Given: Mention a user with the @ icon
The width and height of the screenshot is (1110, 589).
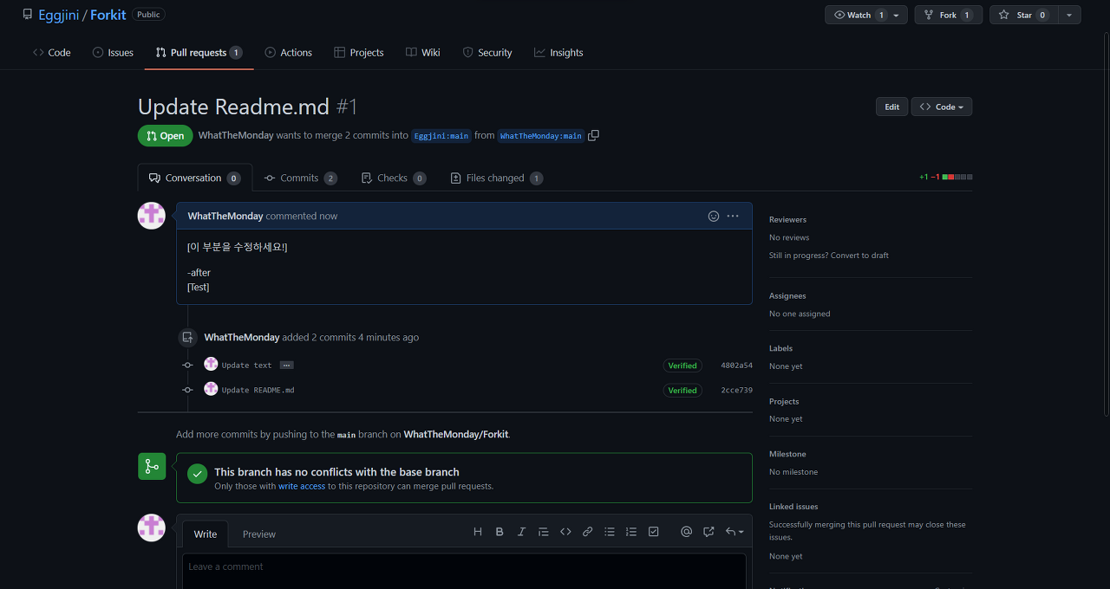Looking at the screenshot, I should click(x=686, y=532).
